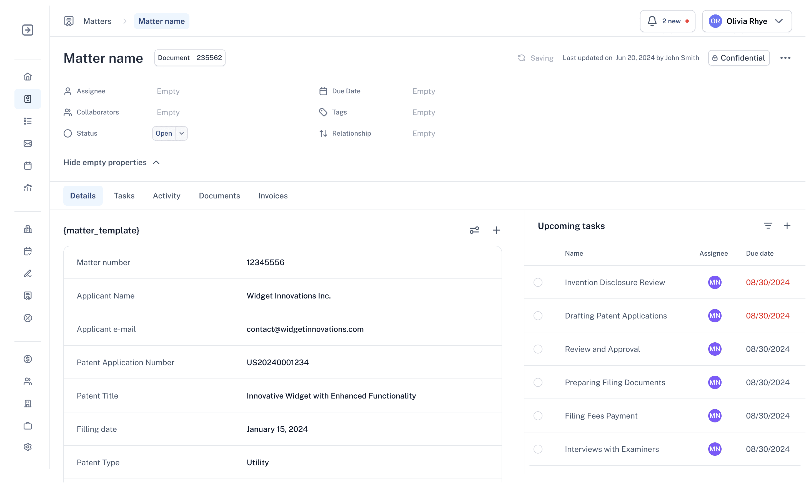Set the empty Tags field
This screenshot has height=488, width=811.
tap(424, 113)
